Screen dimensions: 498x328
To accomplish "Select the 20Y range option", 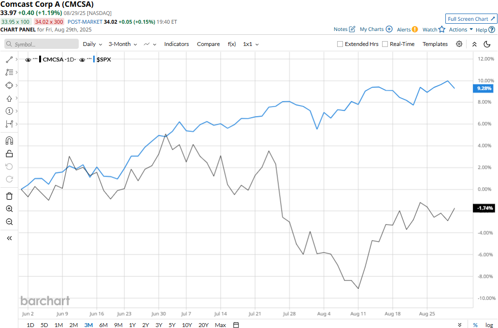I will point(203,325).
